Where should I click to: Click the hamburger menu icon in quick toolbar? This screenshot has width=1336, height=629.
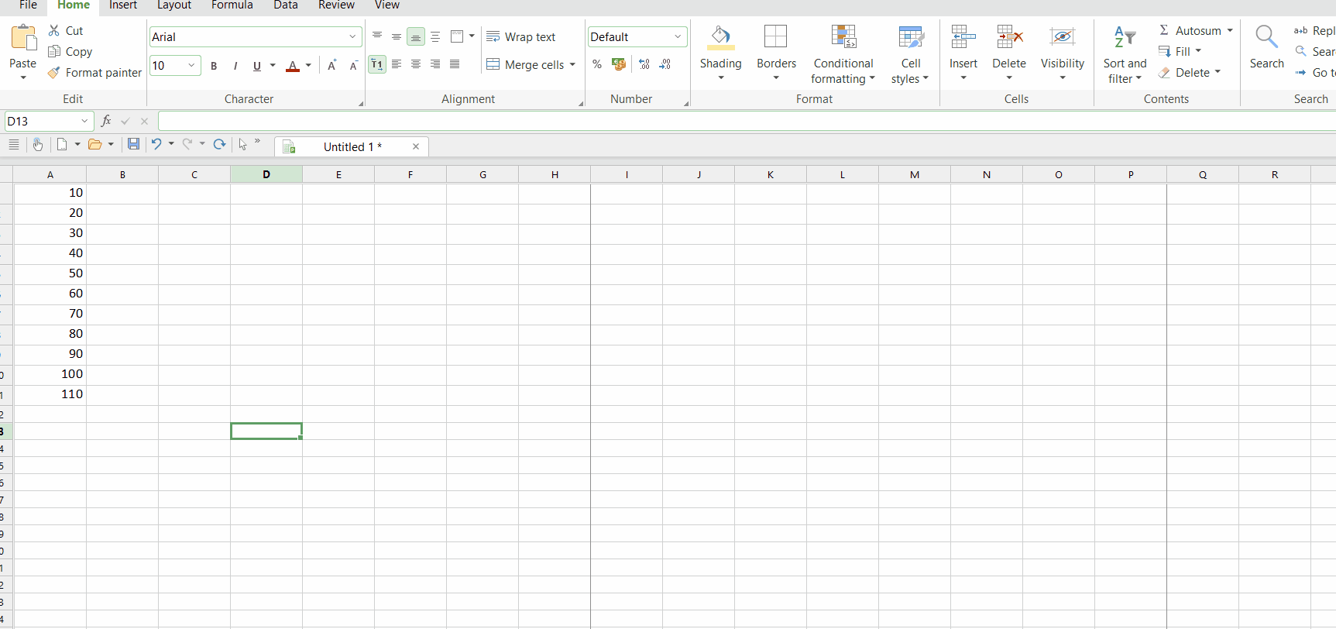pos(14,144)
